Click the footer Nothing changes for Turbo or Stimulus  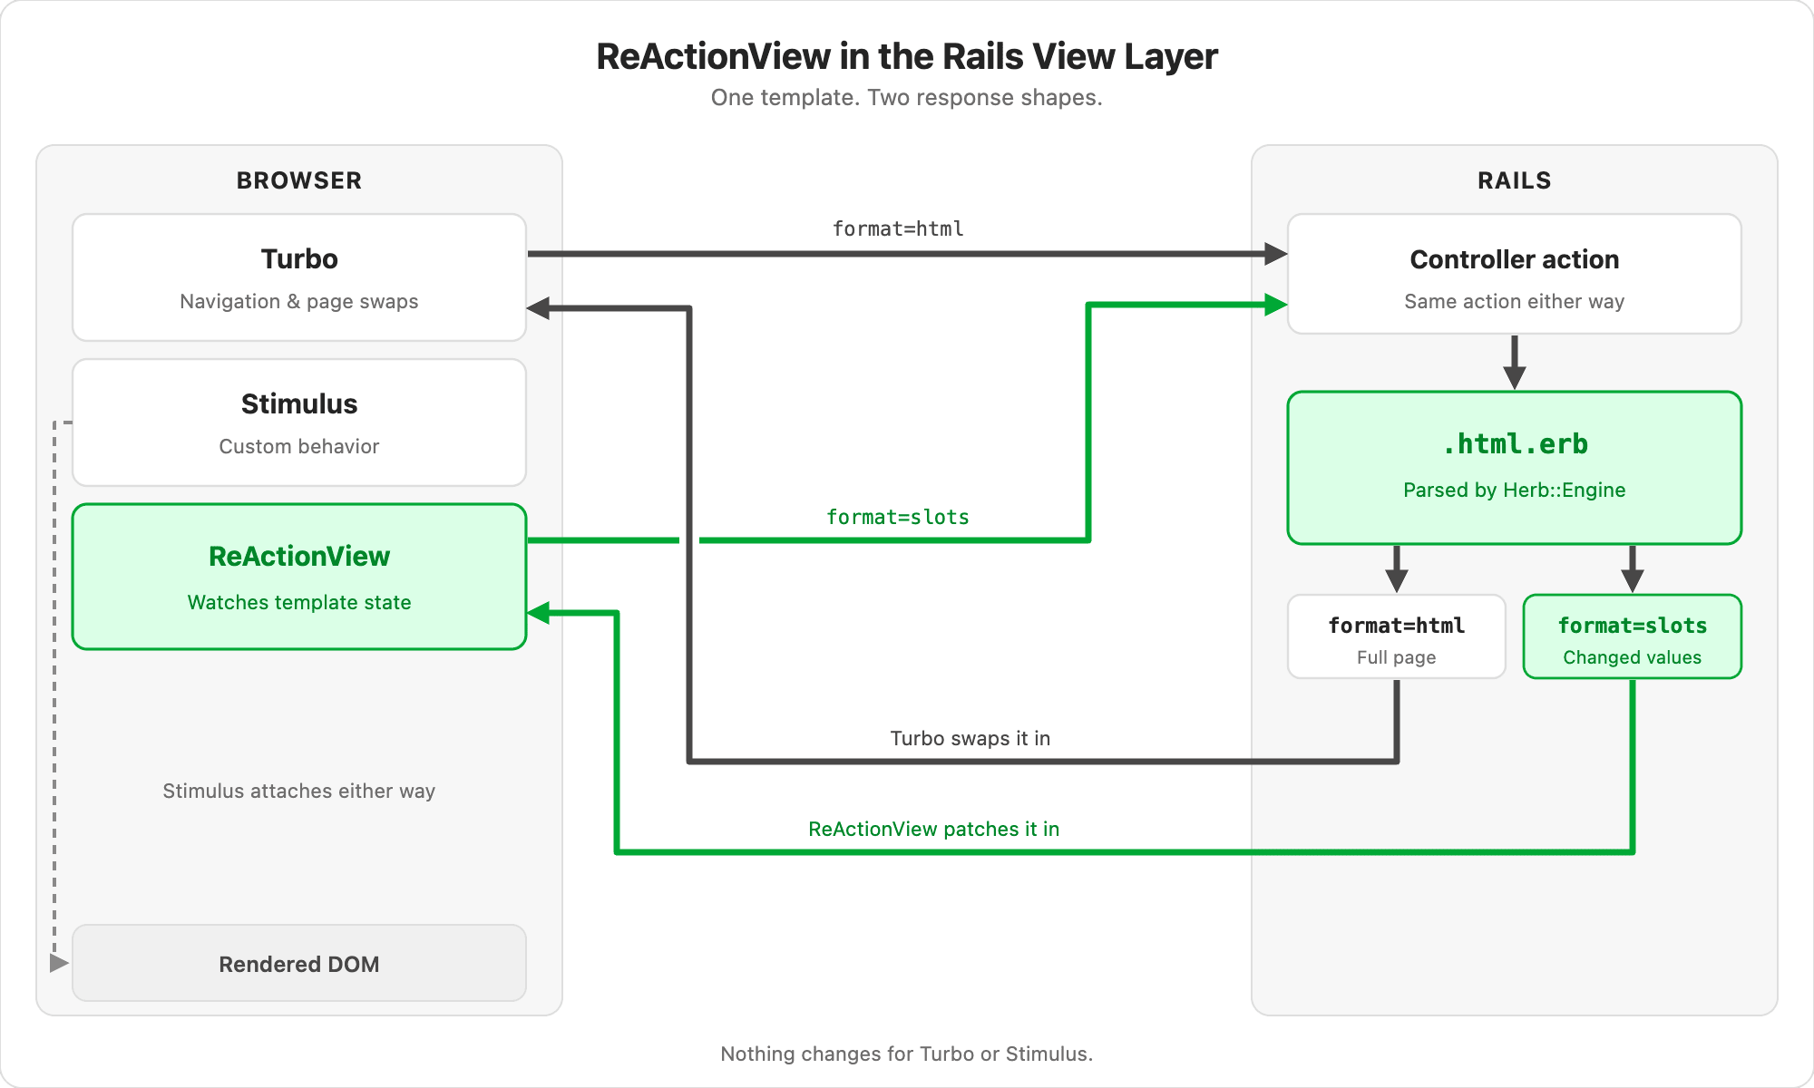(x=907, y=1054)
